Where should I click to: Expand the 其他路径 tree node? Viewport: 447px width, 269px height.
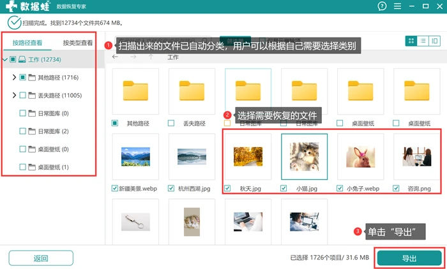pos(14,77)
